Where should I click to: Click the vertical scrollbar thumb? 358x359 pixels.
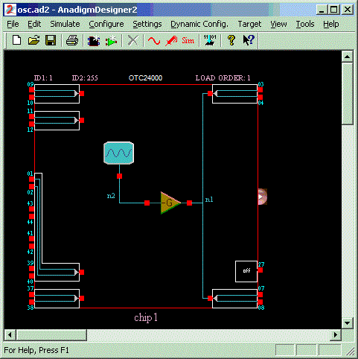(x=347, y=94)
